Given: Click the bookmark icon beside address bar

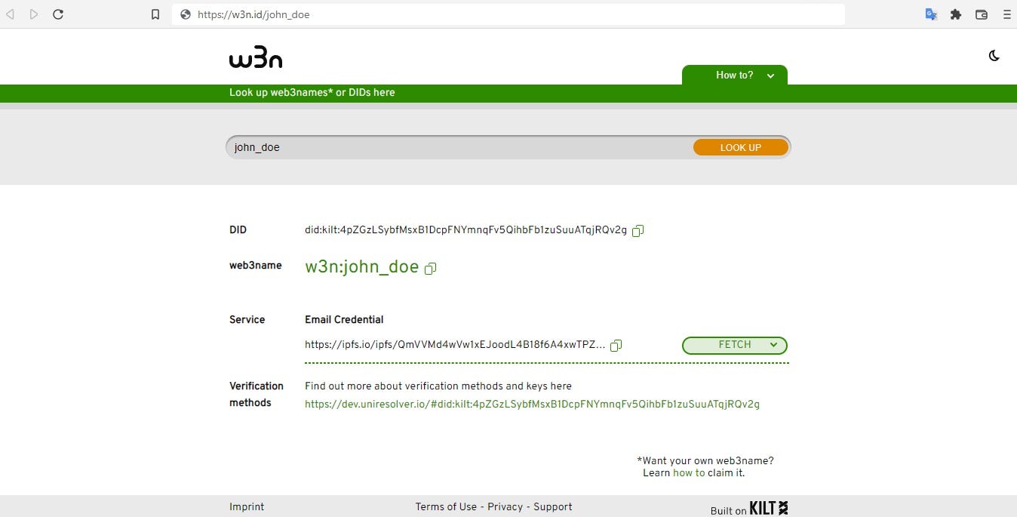Looking at the screenshot, I should 155,14.
